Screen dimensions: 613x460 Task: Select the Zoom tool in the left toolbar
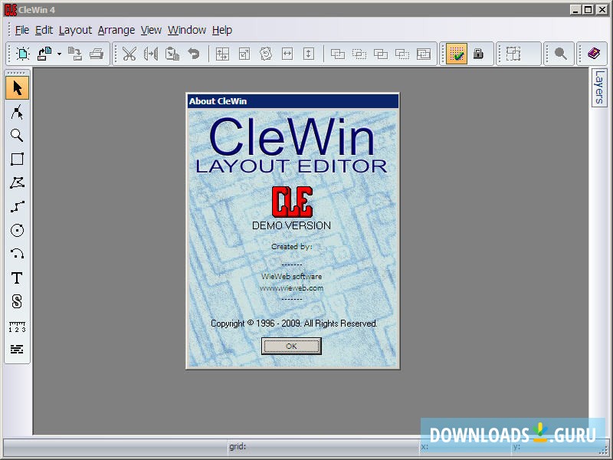coord(15,135)
